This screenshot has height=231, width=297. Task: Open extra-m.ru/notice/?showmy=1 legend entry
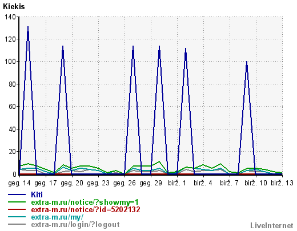tap(85, 202)
